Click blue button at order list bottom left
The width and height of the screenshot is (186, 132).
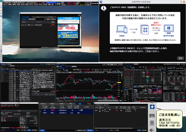point(42,130)
